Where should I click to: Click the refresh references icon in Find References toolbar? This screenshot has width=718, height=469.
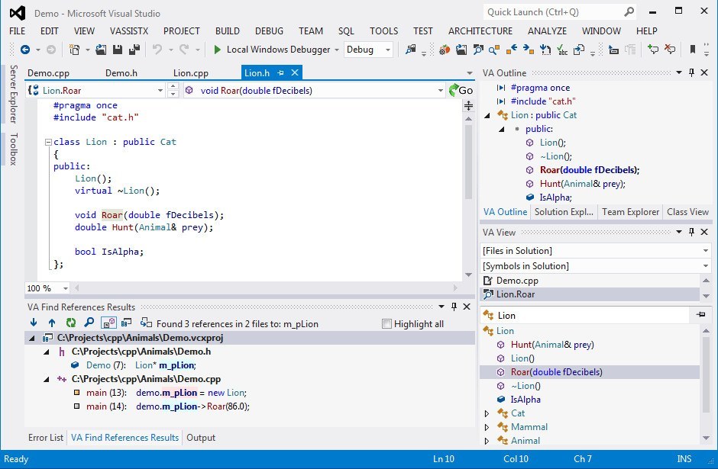point(70,323)
